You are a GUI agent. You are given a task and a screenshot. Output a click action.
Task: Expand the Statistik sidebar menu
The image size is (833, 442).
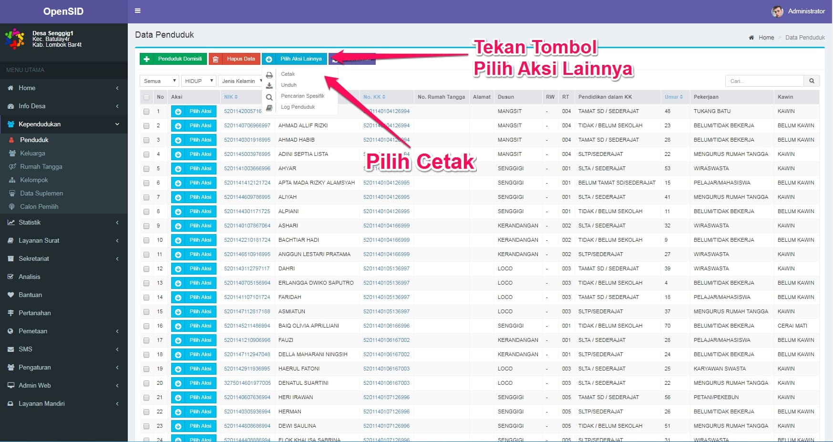tap(64, 222)
